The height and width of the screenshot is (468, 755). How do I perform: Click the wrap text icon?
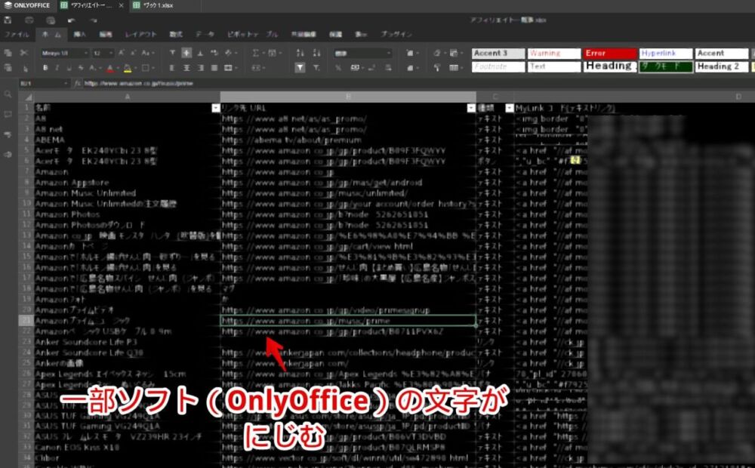[x=214, y=53]
